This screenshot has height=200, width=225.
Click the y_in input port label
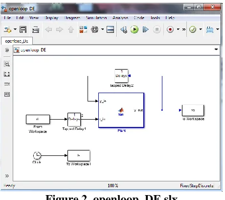pyautogui.click(x=103, y=101)
